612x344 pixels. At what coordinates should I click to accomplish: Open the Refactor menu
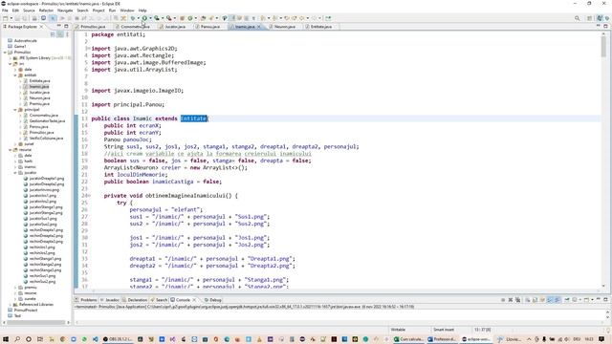coord(46,11)
